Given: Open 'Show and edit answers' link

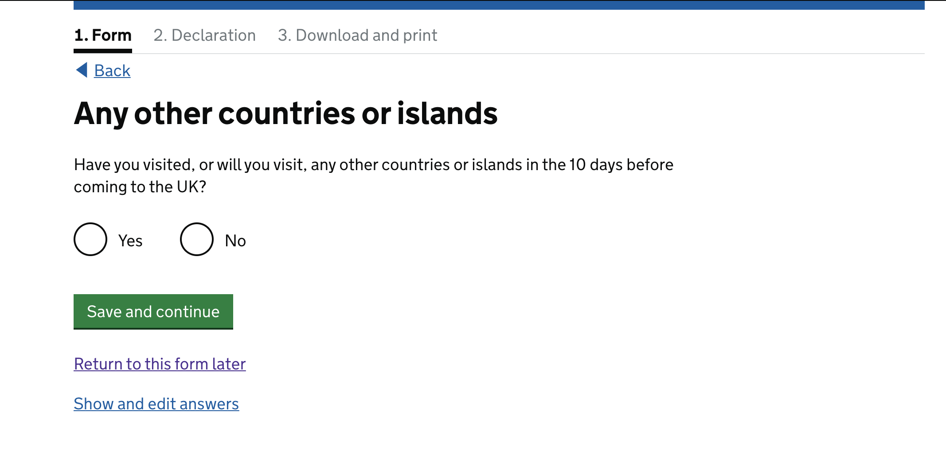Looking at the screenshot, I should point(156,404).
